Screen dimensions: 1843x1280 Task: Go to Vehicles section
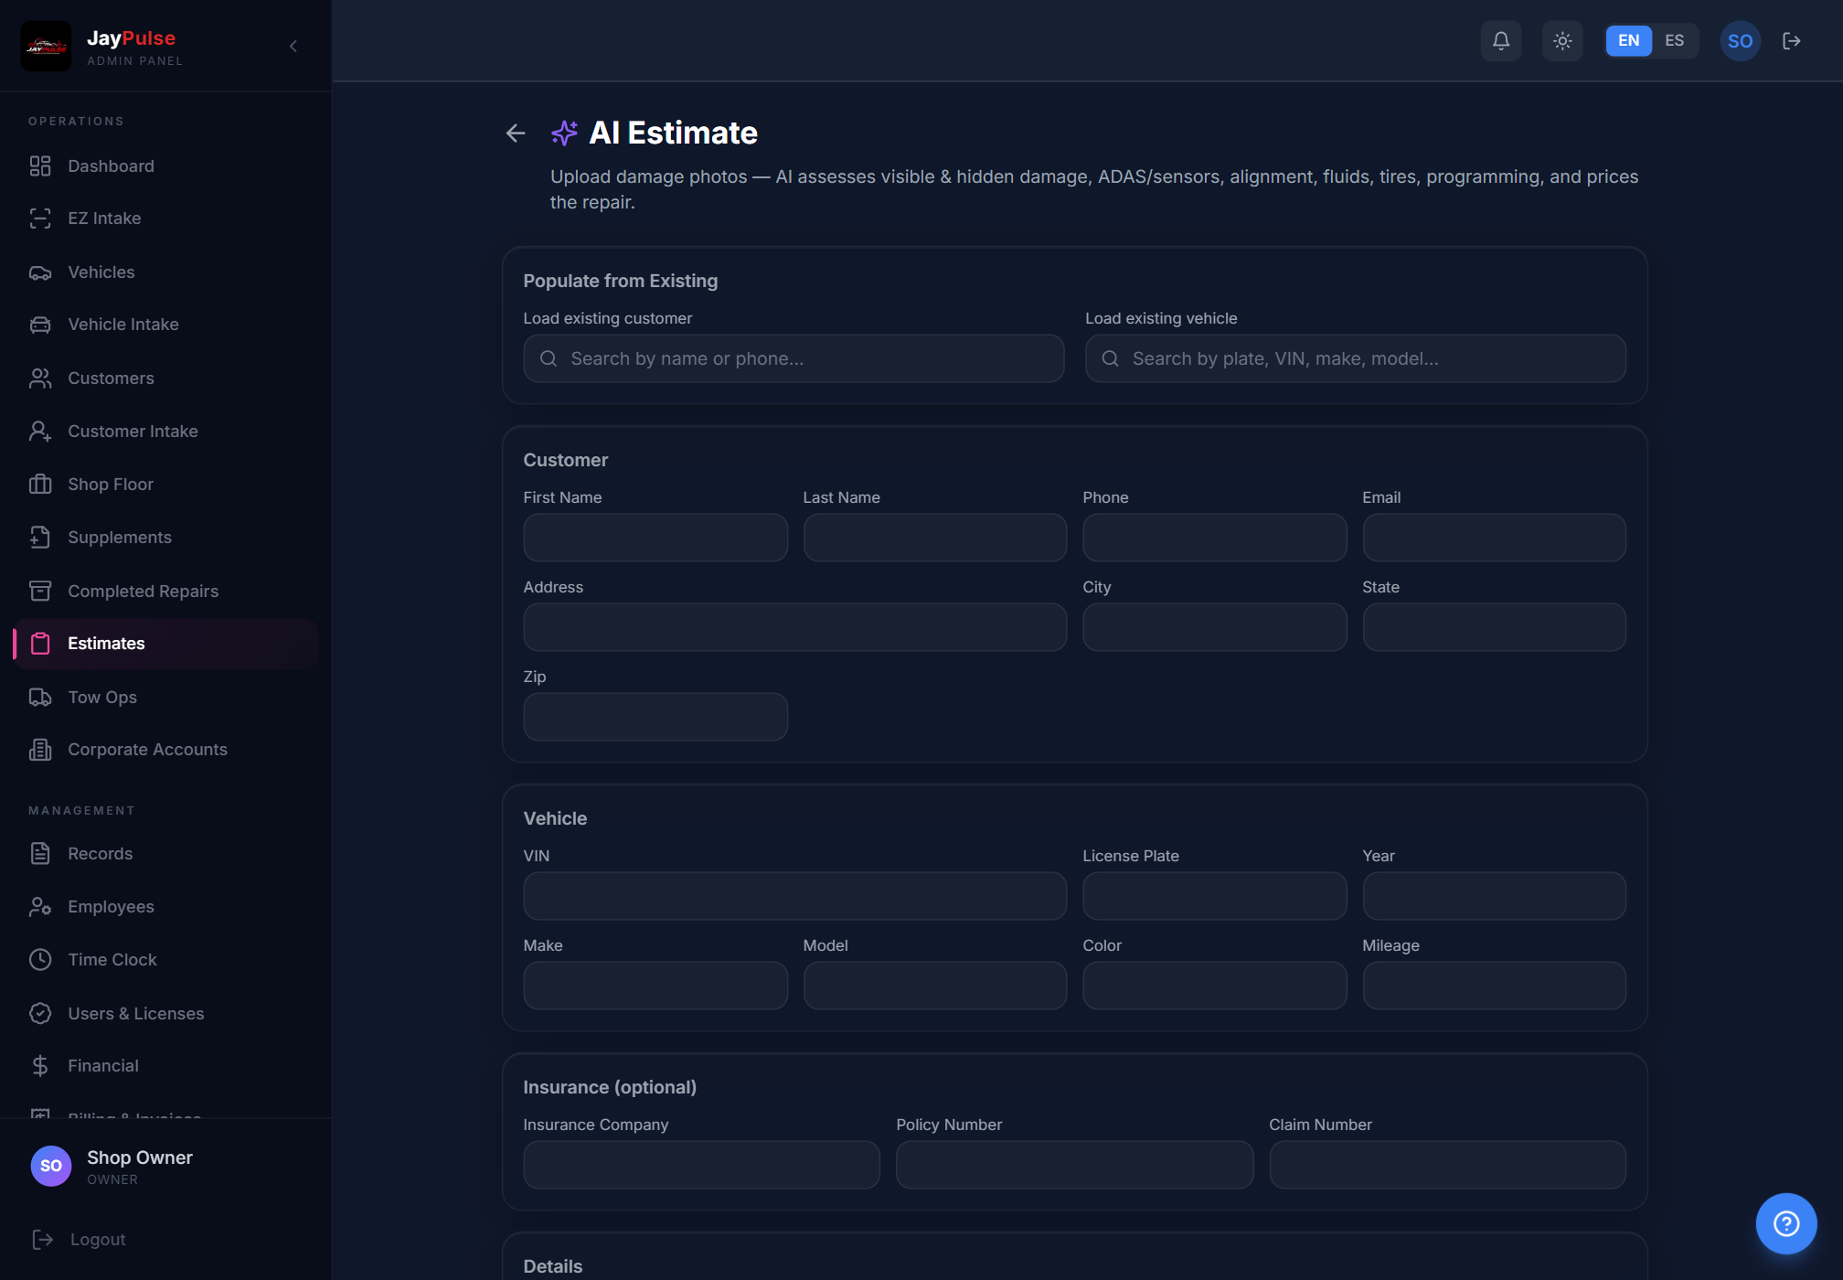coord(165,272)
